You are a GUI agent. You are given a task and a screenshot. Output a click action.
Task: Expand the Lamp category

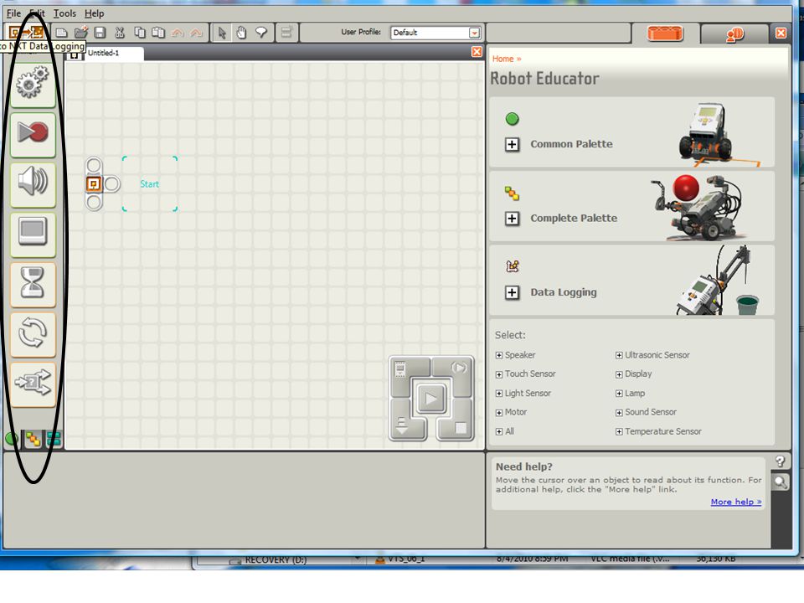point(619,394)
